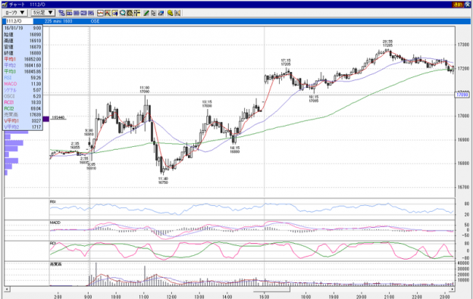
Task: Toggle the third chart panel layout icon
Action: tap(83, 13)
